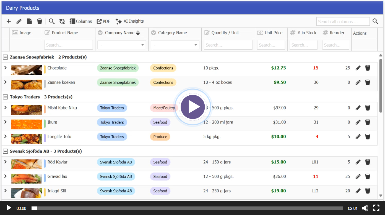Screen dimensions: 385x215
Task: Expand details of Inlagd Sill row
Action: pos(5,190)
